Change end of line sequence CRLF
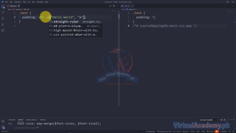Screen dimensions: 236x133 tap(198, 132)
